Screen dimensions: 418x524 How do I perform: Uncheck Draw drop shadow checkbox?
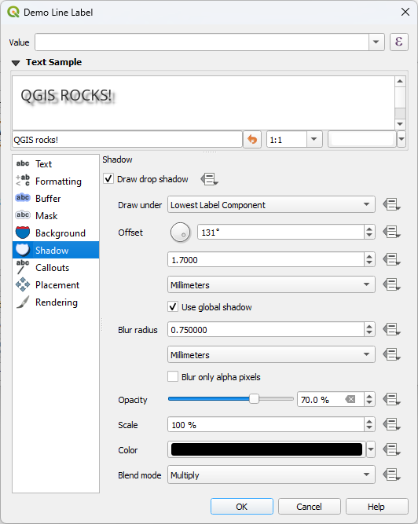pyautogui.click(x=108, y=179)
